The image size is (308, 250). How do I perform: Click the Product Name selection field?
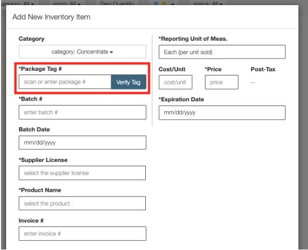tap(82, 204)
